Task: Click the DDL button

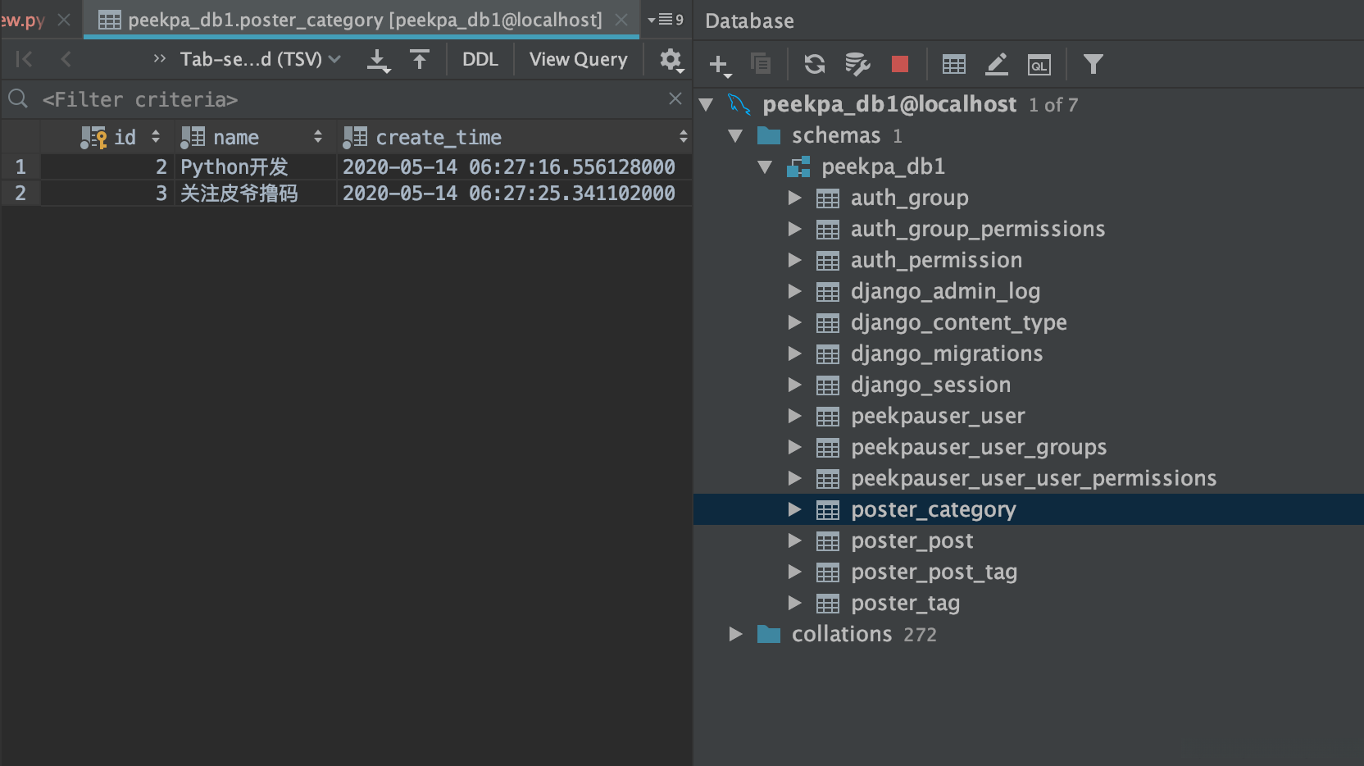Action: (480, 59)
